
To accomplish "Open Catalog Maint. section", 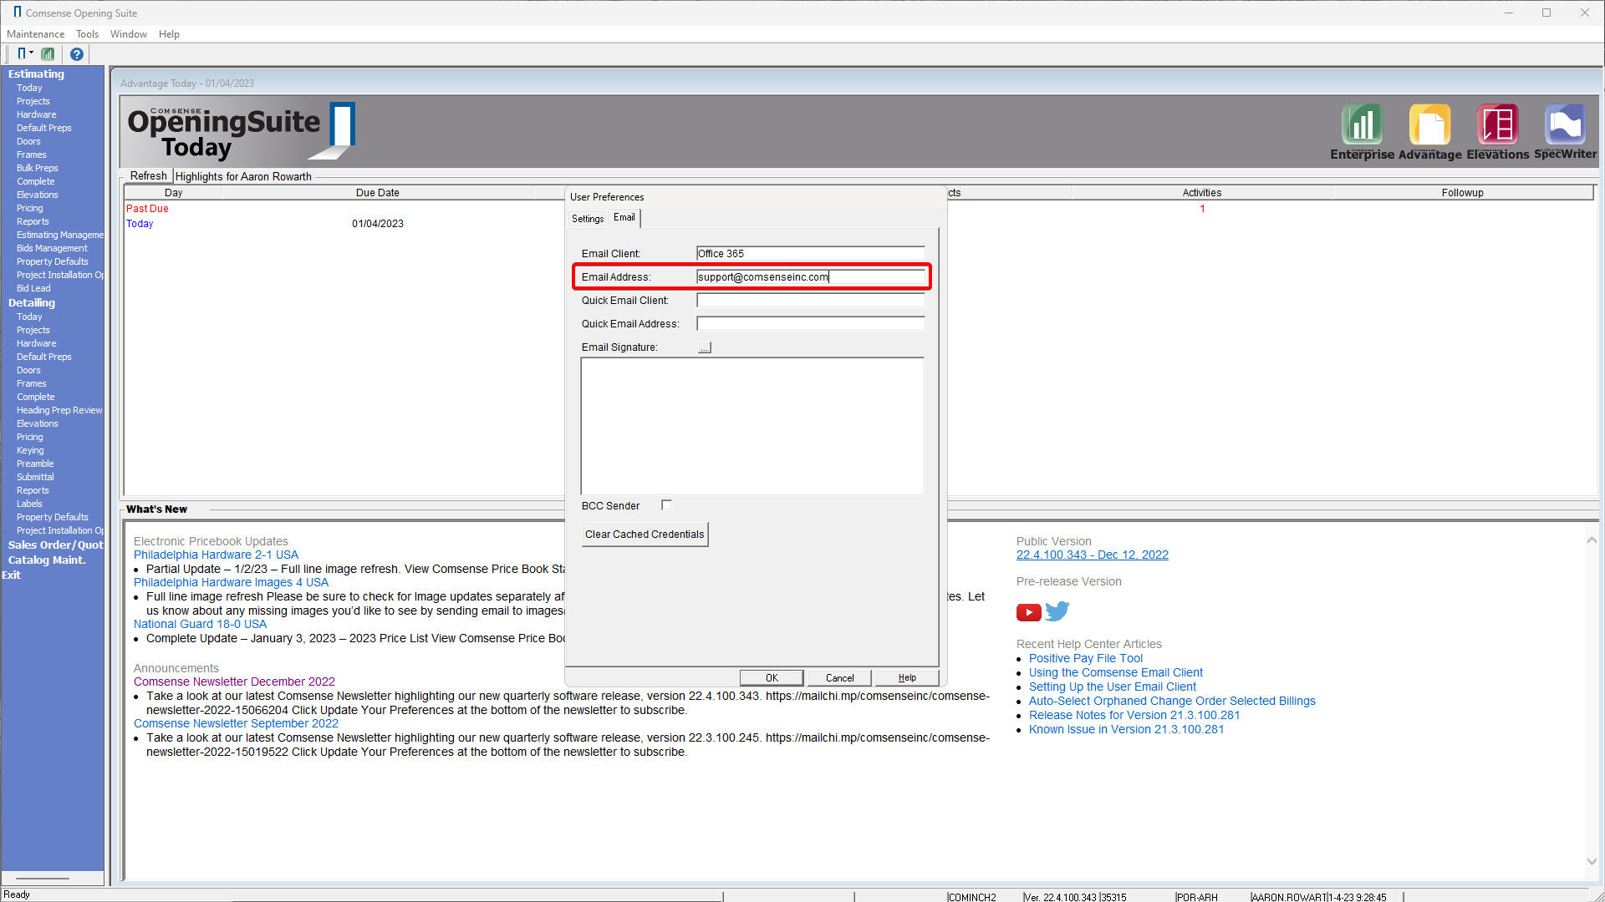I will [47, 560].
